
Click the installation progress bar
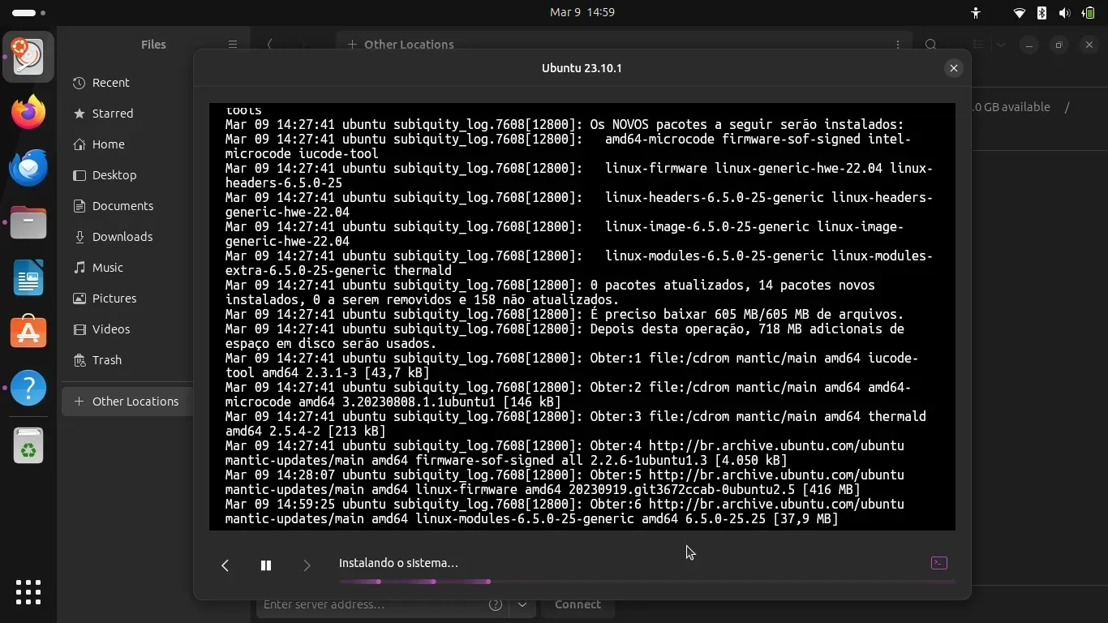646,582
